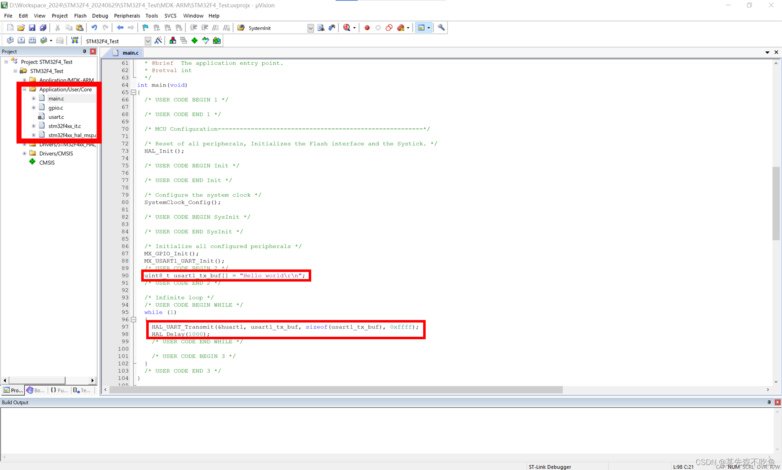The image size is (782, 470).
Task: Expand the gpio.c file node
Action: pyautogui.click(x=34, y=108)
